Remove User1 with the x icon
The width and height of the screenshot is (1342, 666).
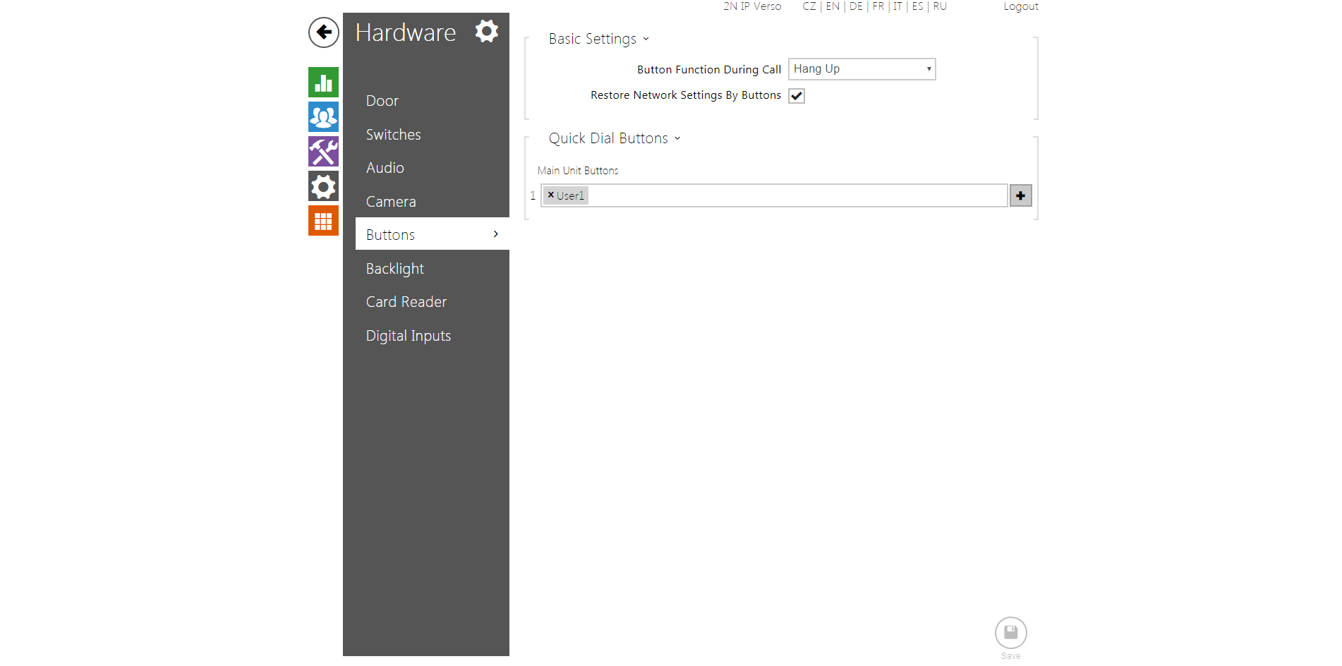[x=551, y=195]
